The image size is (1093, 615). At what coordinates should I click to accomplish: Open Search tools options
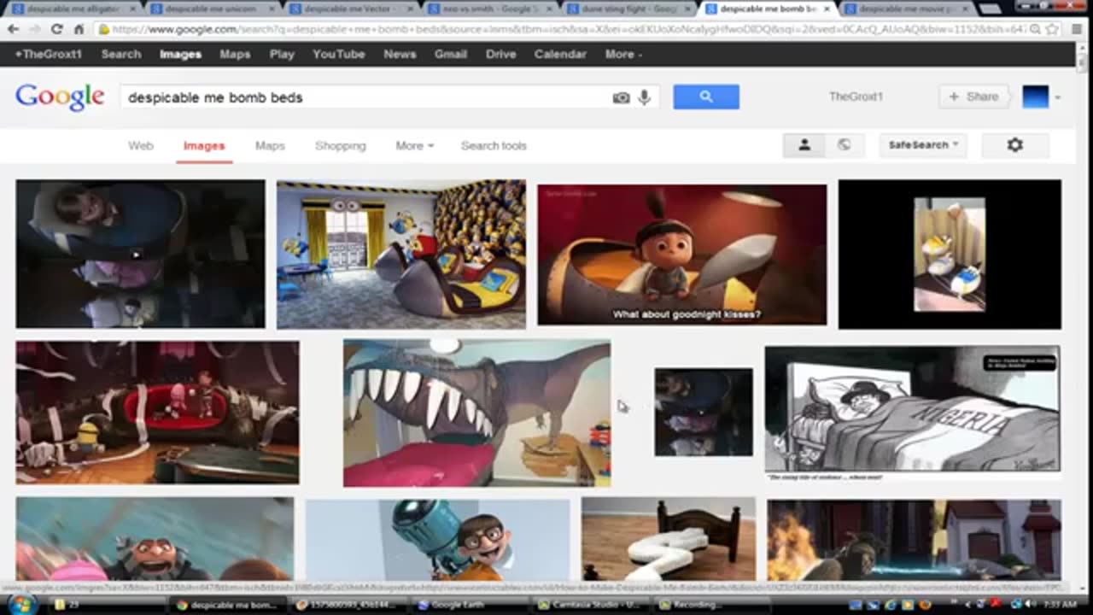(x=494, y=146)
